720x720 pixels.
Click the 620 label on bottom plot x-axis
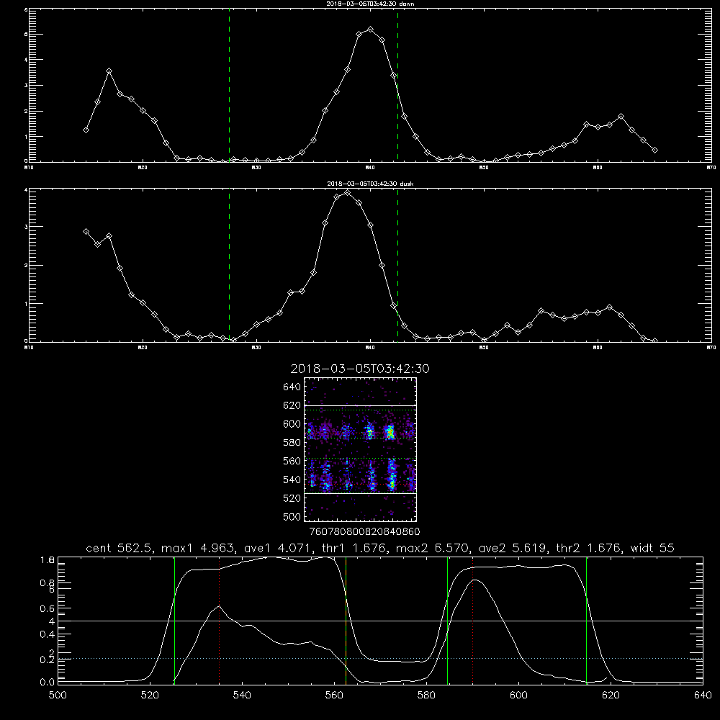[x=611, y=696]
